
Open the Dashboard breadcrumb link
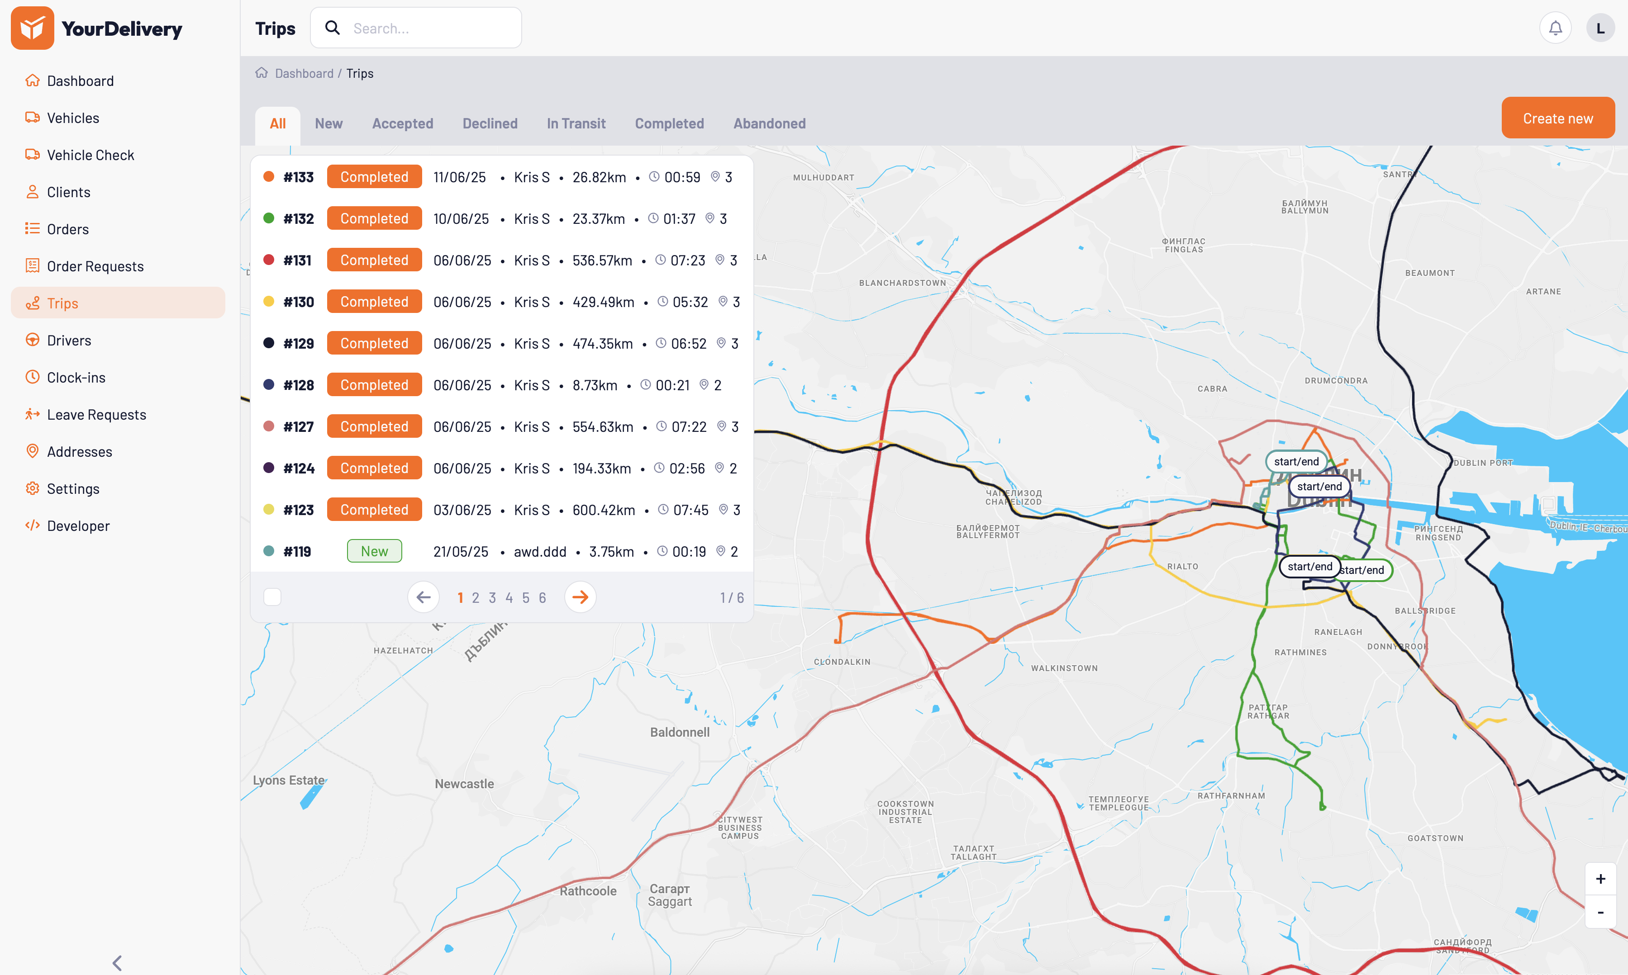(x=304, y=73)
